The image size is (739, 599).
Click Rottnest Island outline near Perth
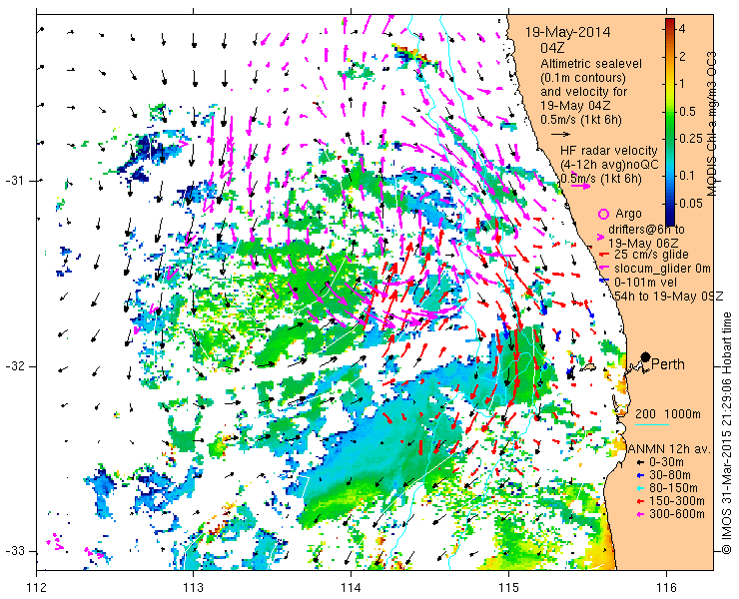tap(588, 366)
